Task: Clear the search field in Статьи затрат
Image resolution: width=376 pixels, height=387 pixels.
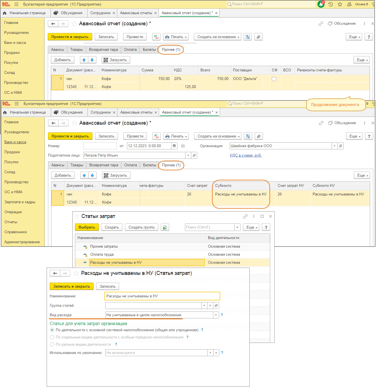Action: 237,227
